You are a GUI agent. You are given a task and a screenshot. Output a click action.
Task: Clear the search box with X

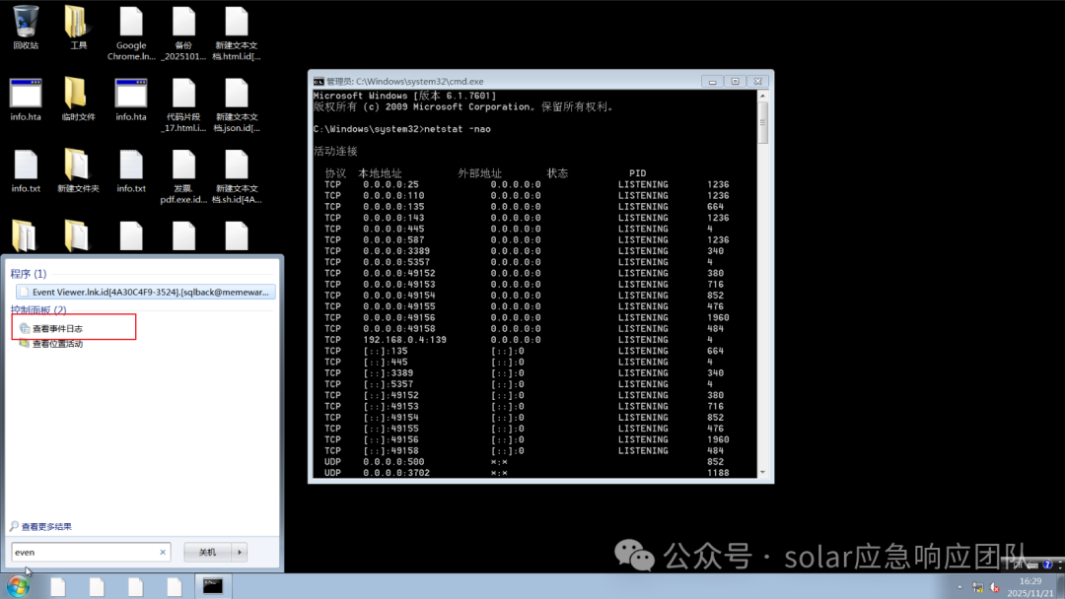163,552
